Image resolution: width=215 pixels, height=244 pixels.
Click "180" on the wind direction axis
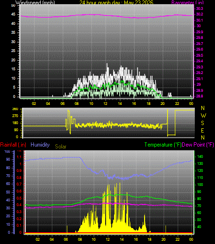[x=15, y=123]
